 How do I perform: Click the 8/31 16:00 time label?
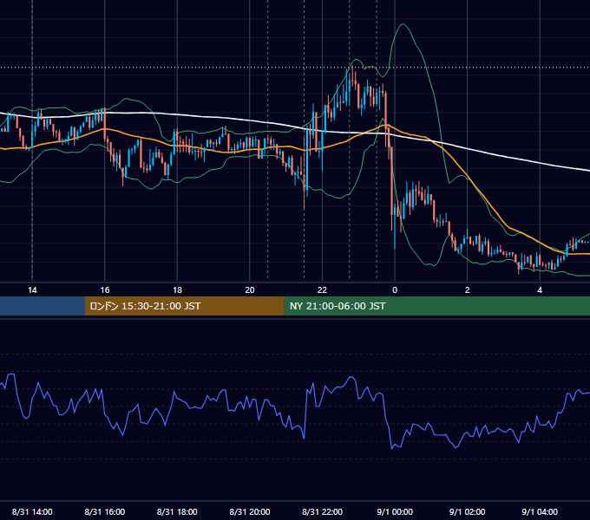point(105,511)
